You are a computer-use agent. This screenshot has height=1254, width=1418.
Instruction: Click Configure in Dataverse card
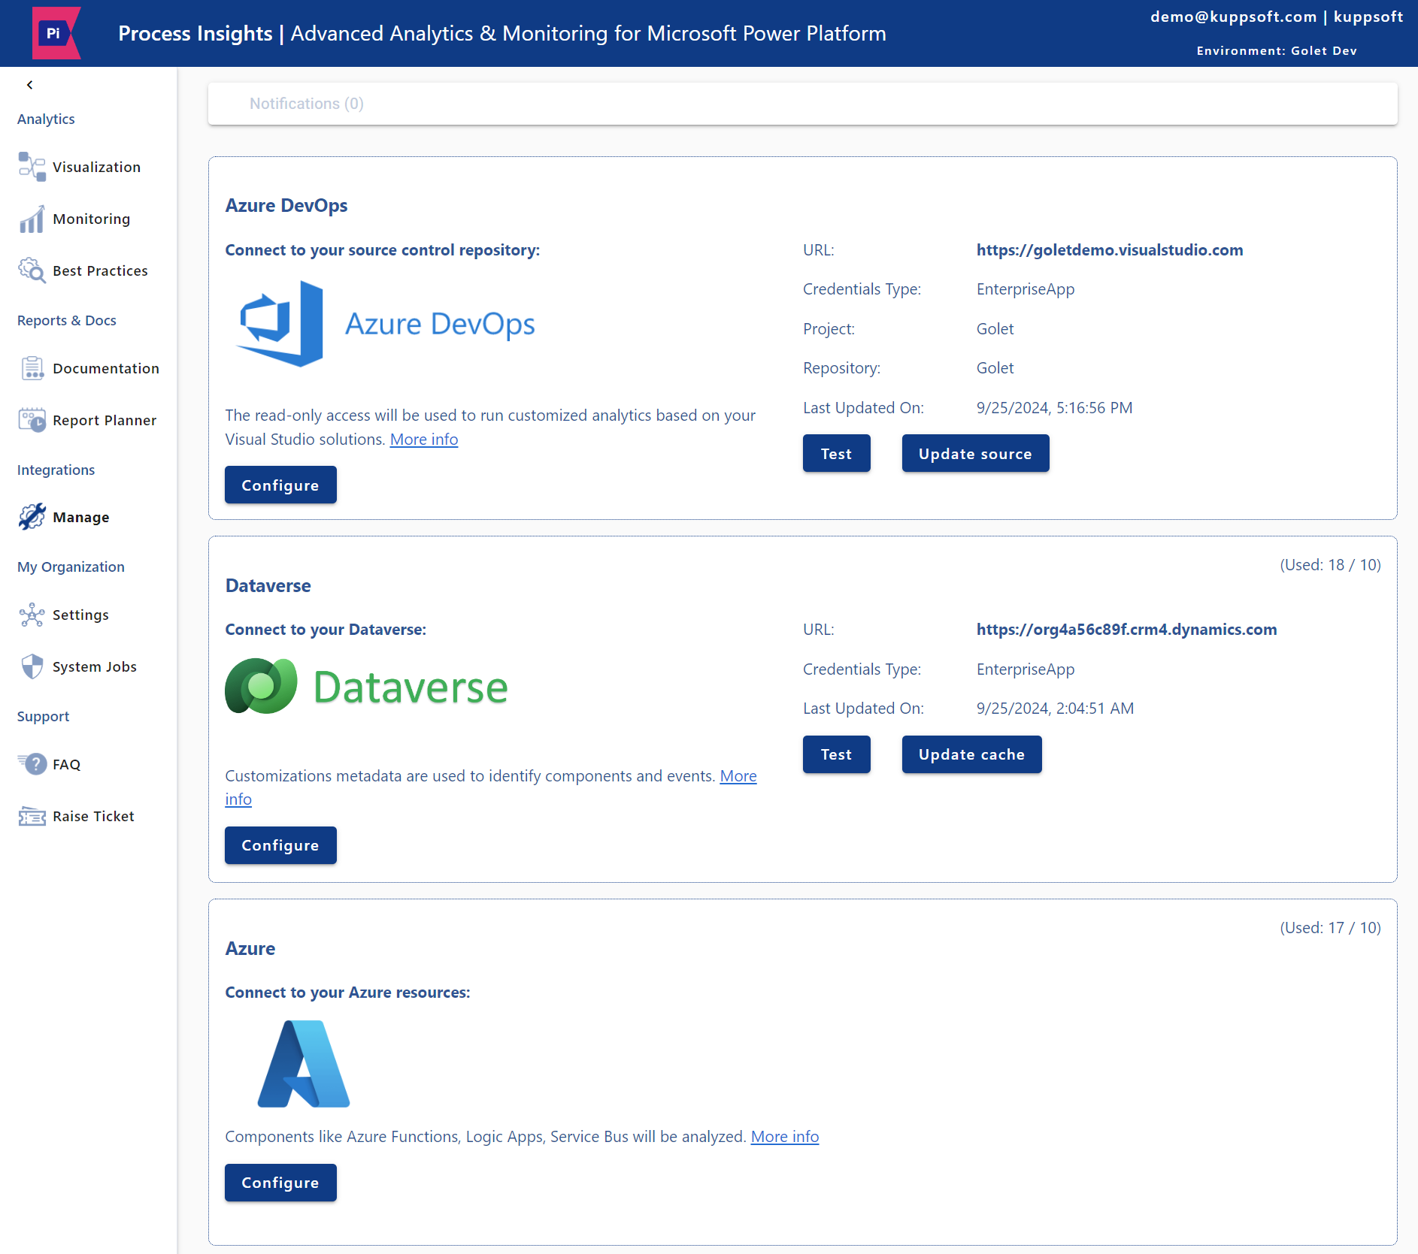coord(280,845)
